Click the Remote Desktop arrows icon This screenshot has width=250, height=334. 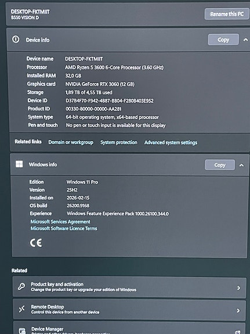[21, 309]
